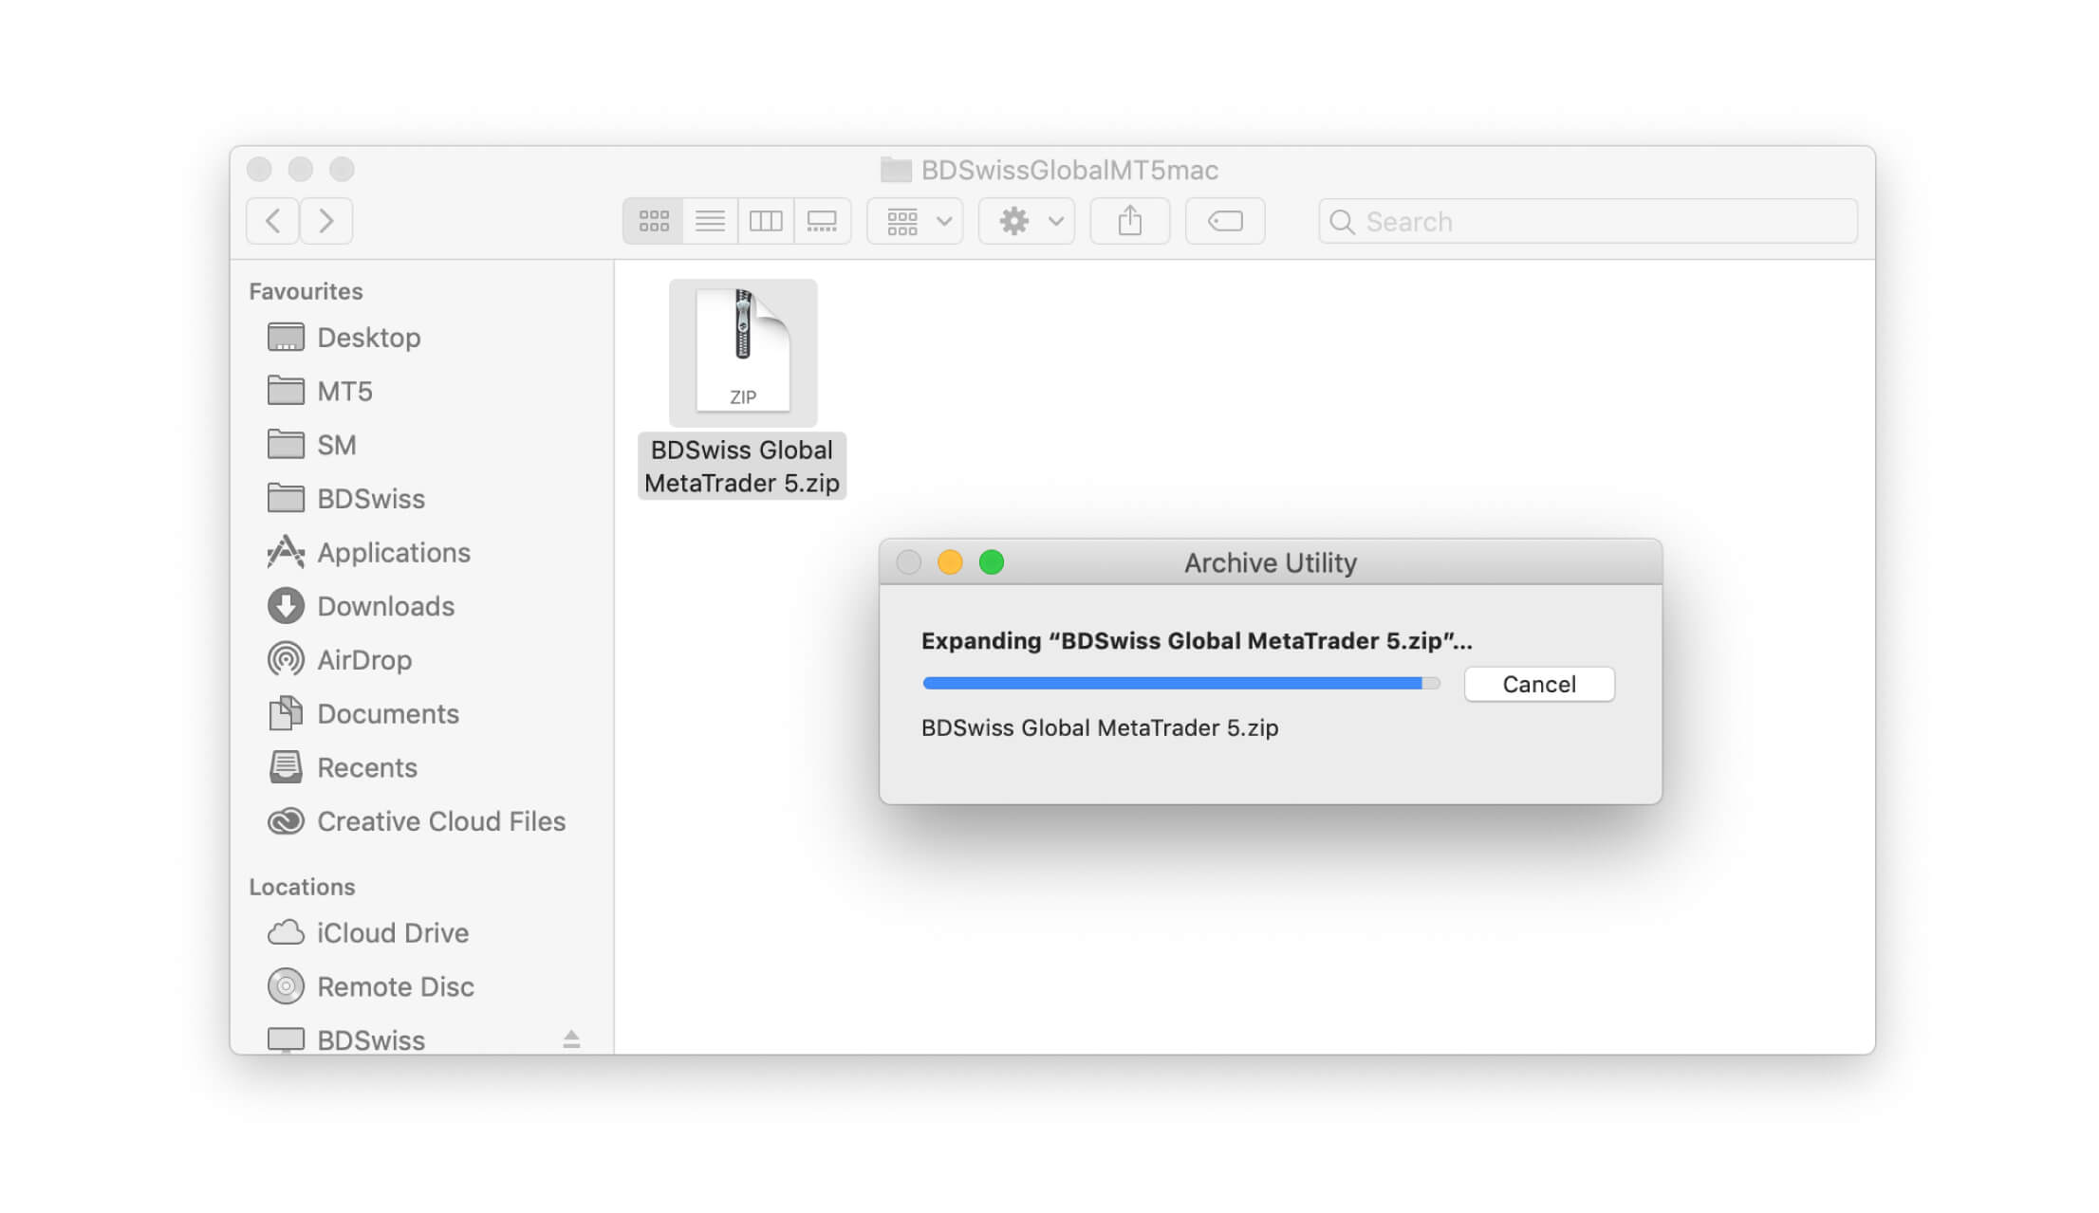Go forward with the right arrow
The image size is (2099, 1213).
pyautogui.click(x=326, y=221)
